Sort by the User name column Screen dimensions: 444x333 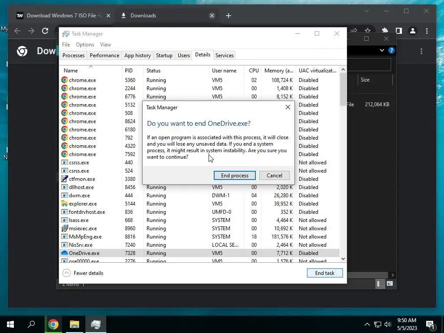[226, 71]
